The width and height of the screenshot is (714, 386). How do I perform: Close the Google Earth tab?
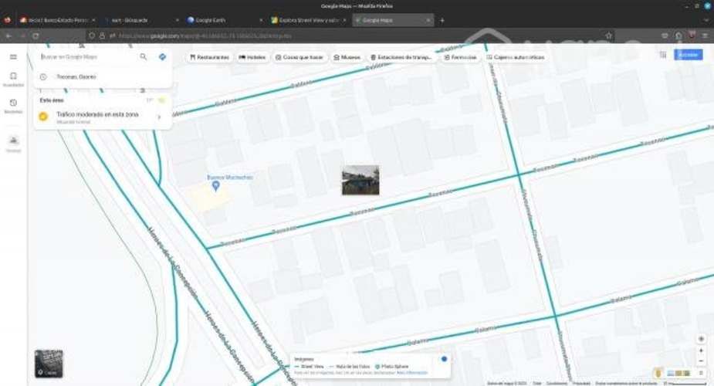(x=261, y=21)
